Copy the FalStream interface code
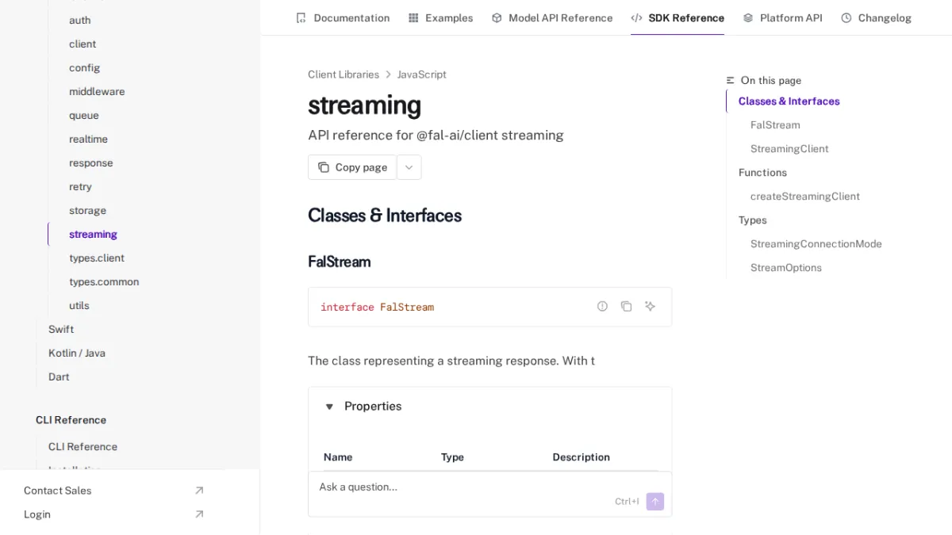 click(627, 306)
